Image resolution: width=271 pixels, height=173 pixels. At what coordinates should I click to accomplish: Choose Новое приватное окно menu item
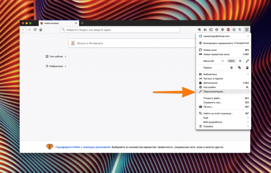pyautogui.click(x=224, y=54)
